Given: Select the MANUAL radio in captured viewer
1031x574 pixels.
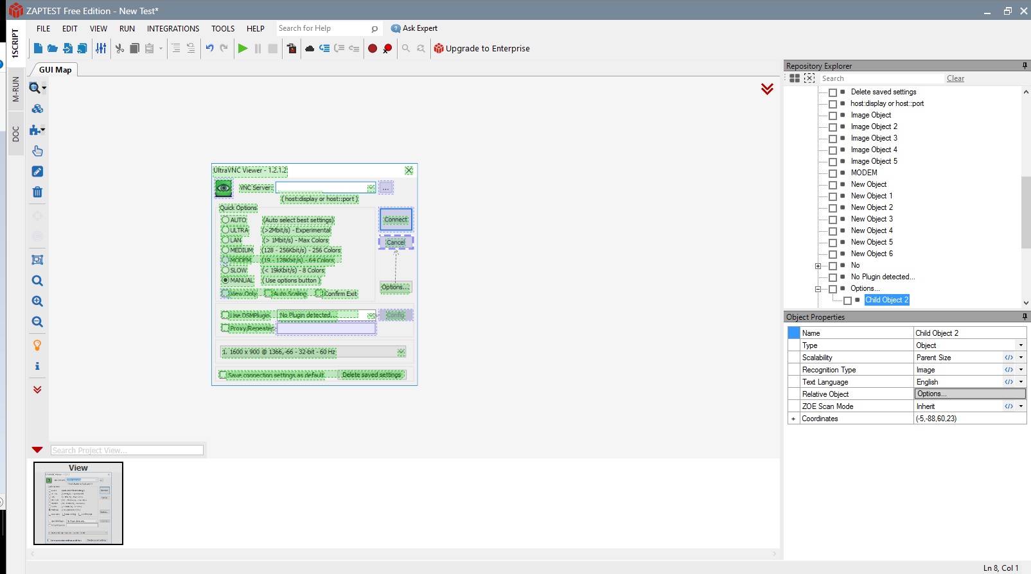Looking at the screenshot, I should point(225,280).
